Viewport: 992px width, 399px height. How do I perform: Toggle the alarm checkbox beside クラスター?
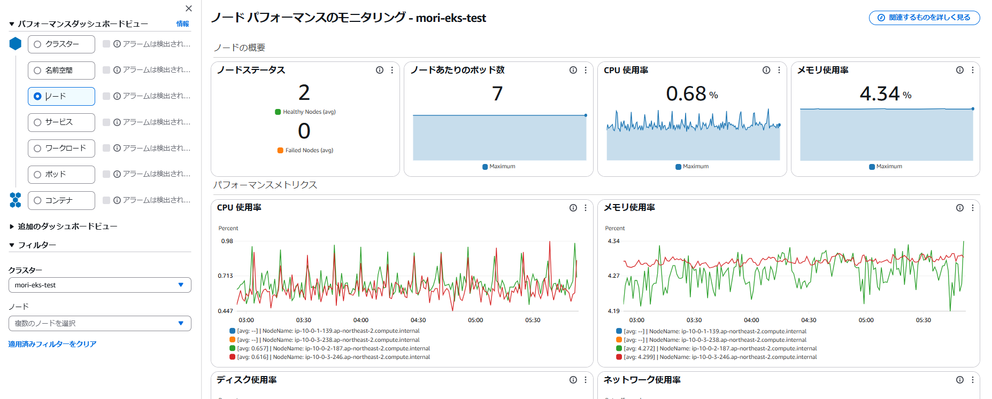point(106,44)
